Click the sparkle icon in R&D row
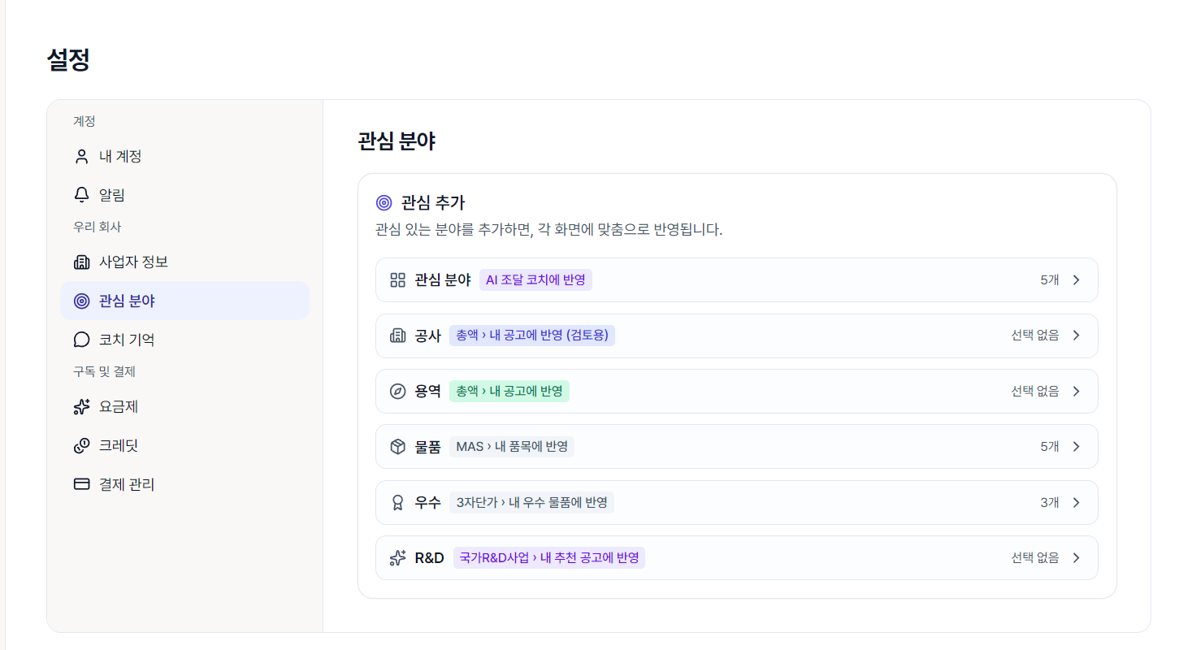Viewport: 1192px width, 650px height. point(397,557)
